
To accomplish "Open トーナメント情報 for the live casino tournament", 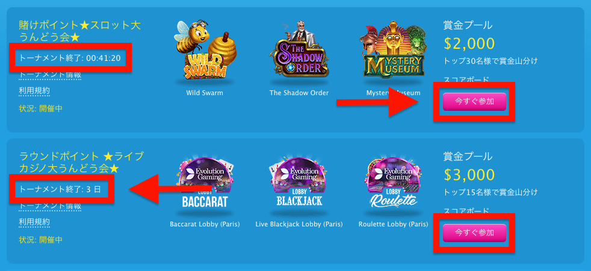I will click(50, 206).
